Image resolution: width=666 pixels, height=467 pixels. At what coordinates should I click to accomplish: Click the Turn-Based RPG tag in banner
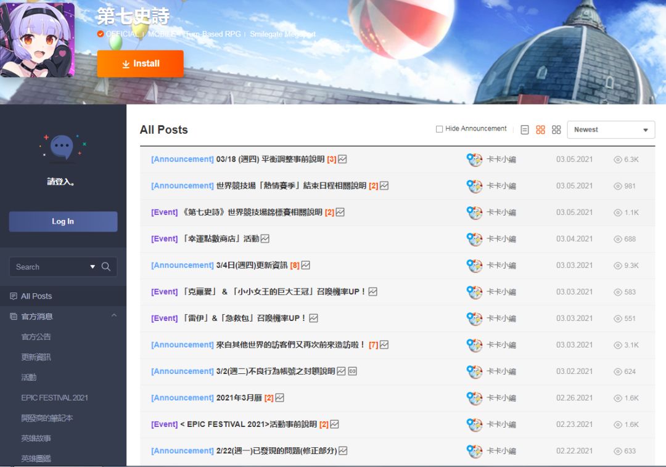pyautogui.click(x=212, y=34)
